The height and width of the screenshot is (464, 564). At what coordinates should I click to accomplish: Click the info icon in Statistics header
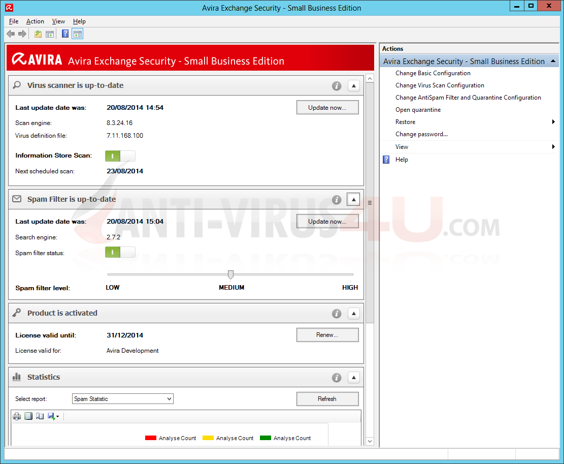336,378
